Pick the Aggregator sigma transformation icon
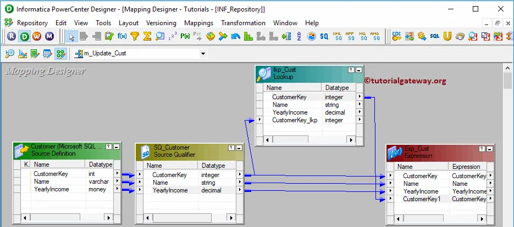Viewport: 514px width, 227px height. 147,37
